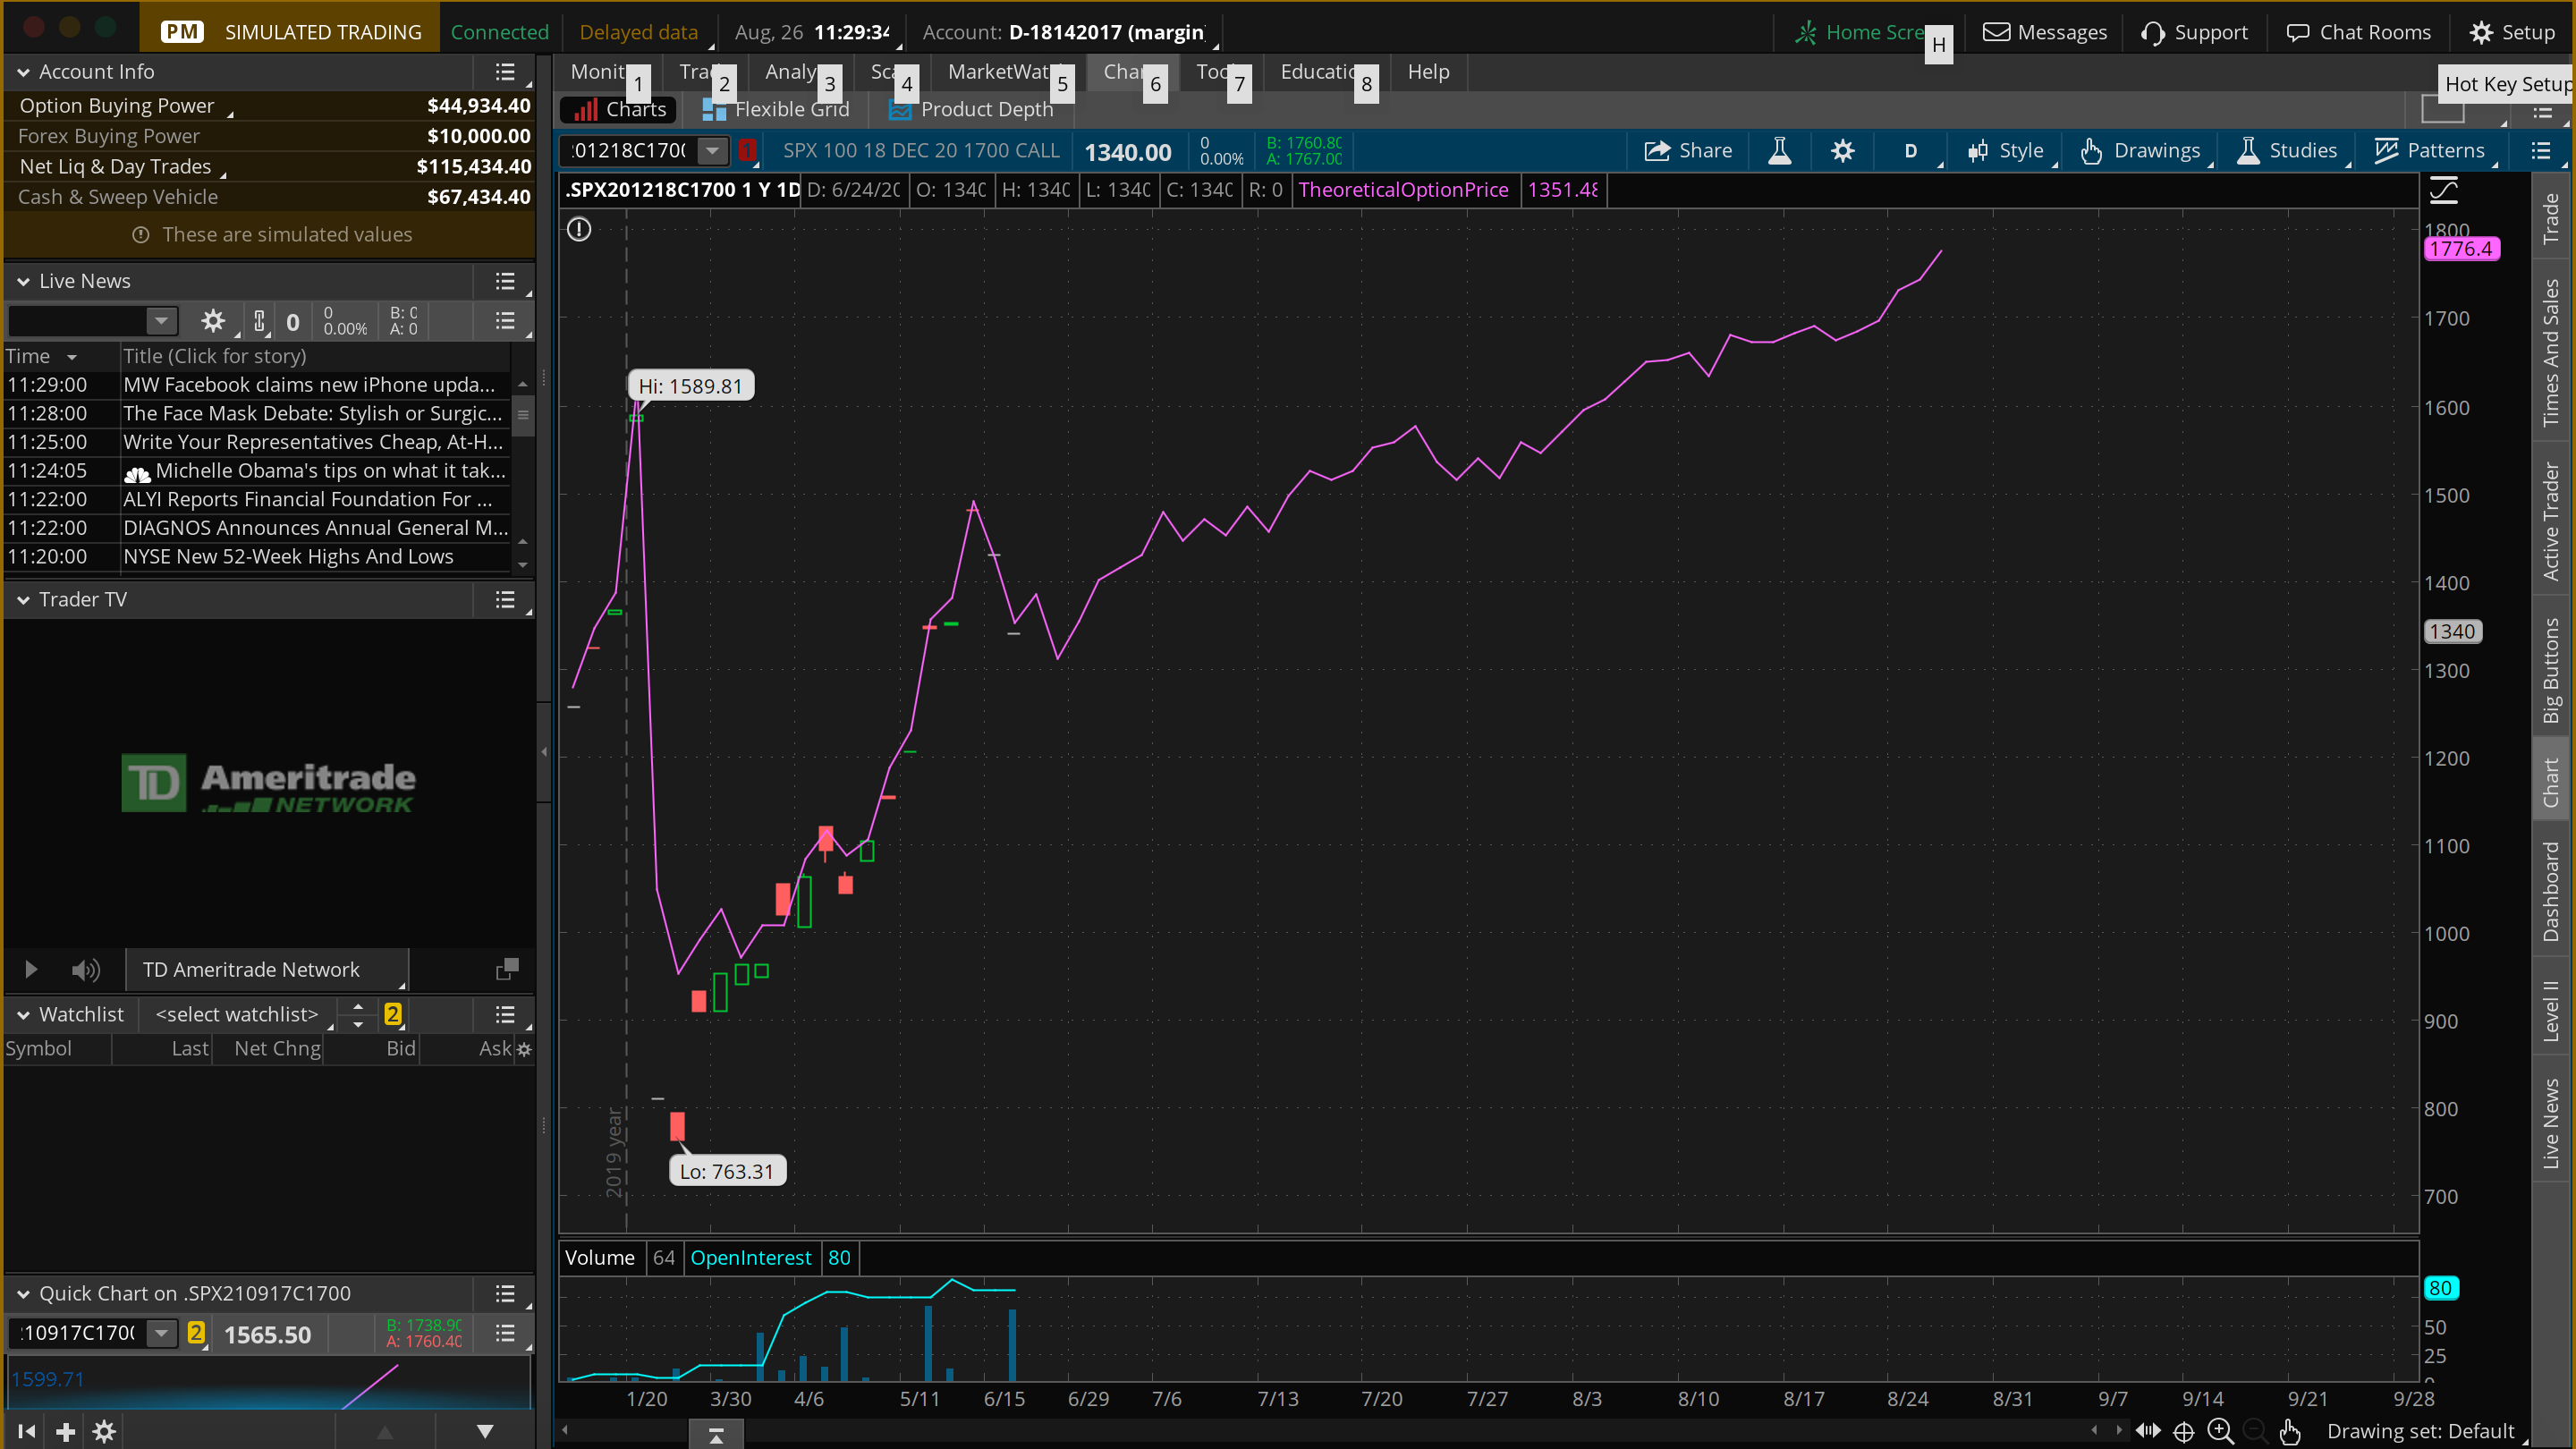Screen dimensions: 2576x1449
Task: Click the Hot Key Setup button
Action: tap(2506, 84)
